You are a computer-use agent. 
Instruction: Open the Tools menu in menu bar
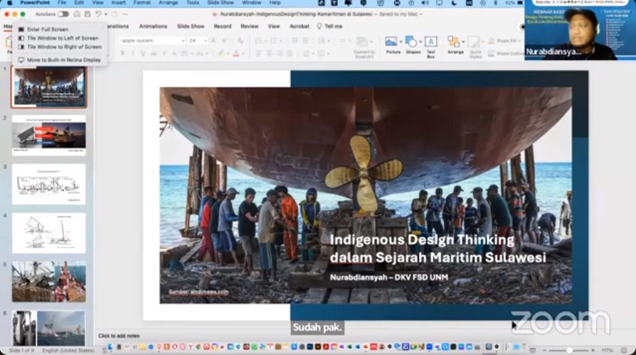193,3
